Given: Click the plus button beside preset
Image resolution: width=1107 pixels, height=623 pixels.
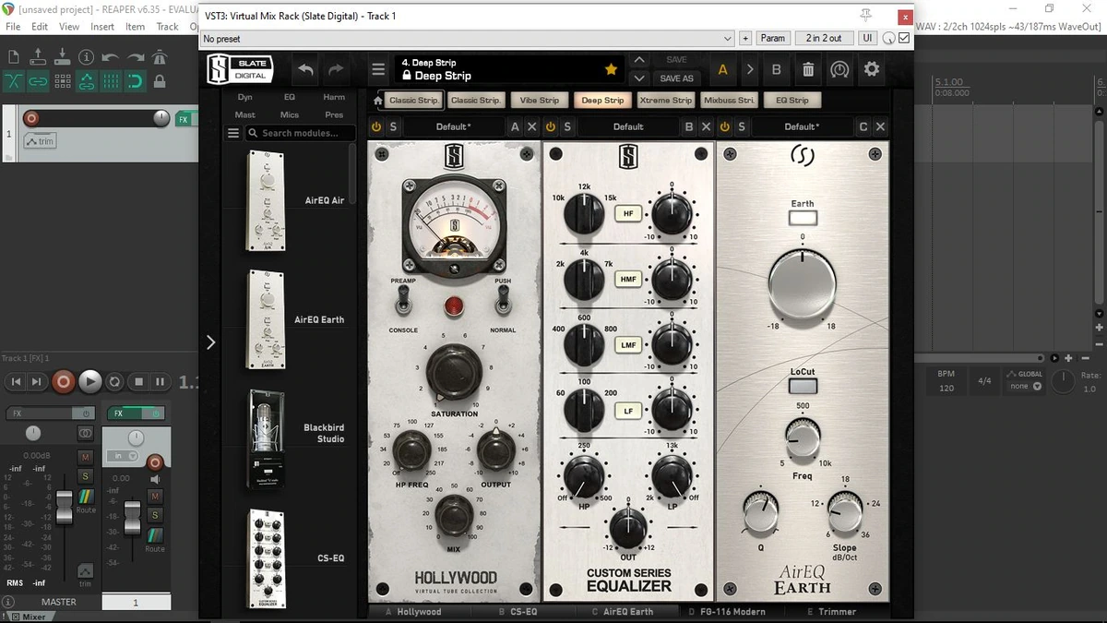Looking at the screenshot, I should tap(745, 38).
